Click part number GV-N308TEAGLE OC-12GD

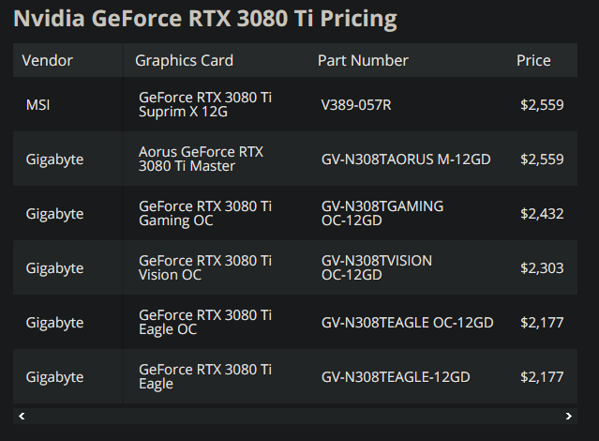point(407,323)
